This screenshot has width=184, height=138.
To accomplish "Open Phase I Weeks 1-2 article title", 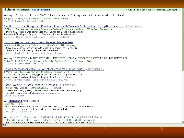I will click(30, 85).
